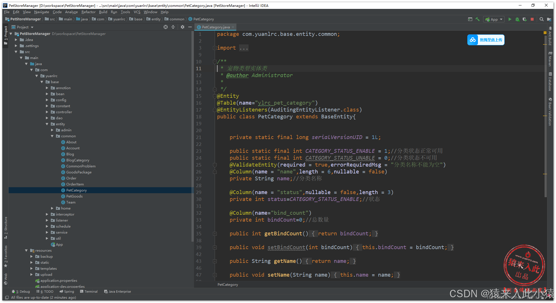556x303 pixels.
Task: Expand the .idea folder
Action: coord(16,40)
